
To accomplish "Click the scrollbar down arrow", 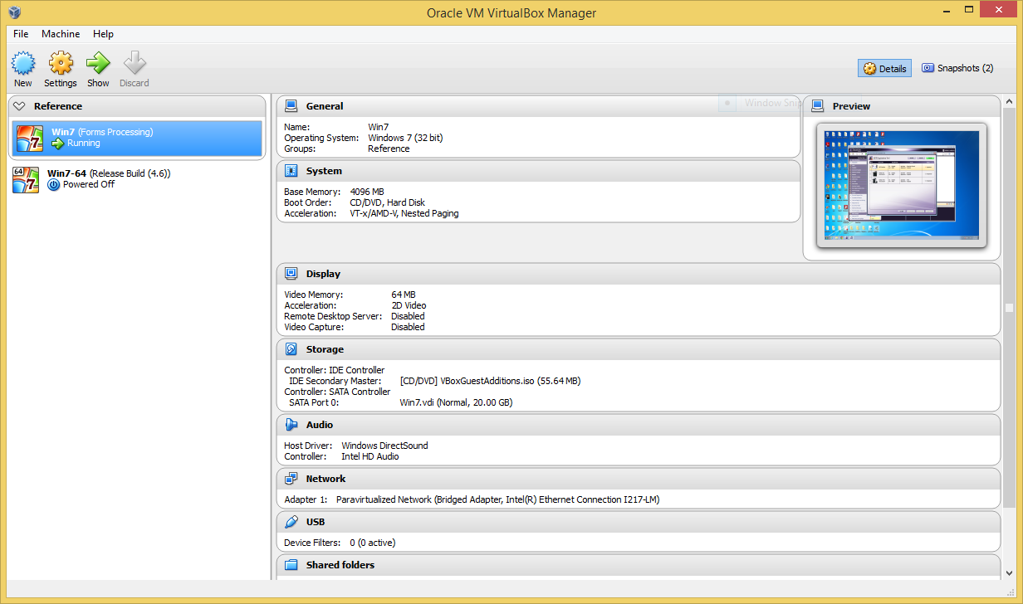I will [x=1009, y=572].
